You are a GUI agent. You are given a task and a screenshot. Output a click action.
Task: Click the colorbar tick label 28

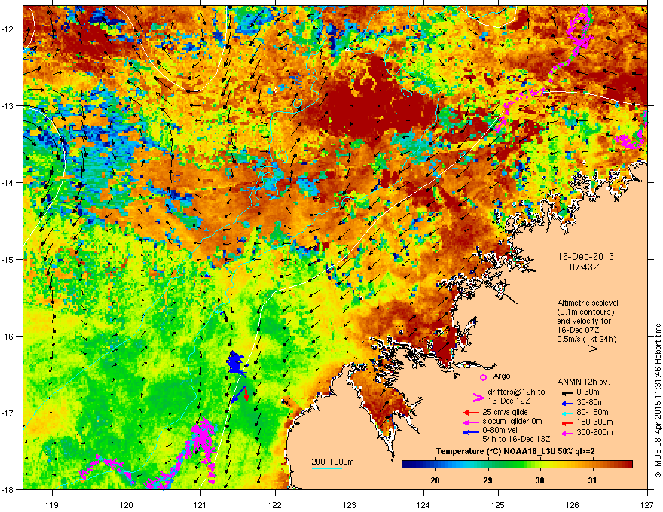pos(435,480)
